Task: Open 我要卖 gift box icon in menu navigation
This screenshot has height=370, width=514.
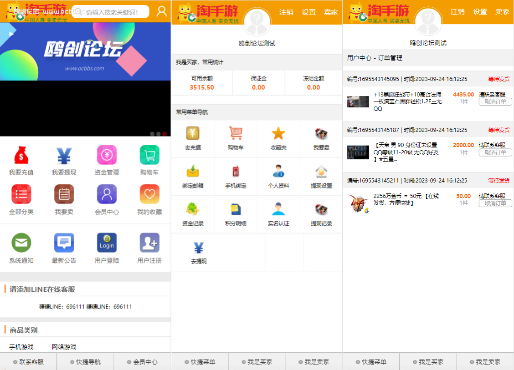Action: pyautogui.click(x=321, y=134)
